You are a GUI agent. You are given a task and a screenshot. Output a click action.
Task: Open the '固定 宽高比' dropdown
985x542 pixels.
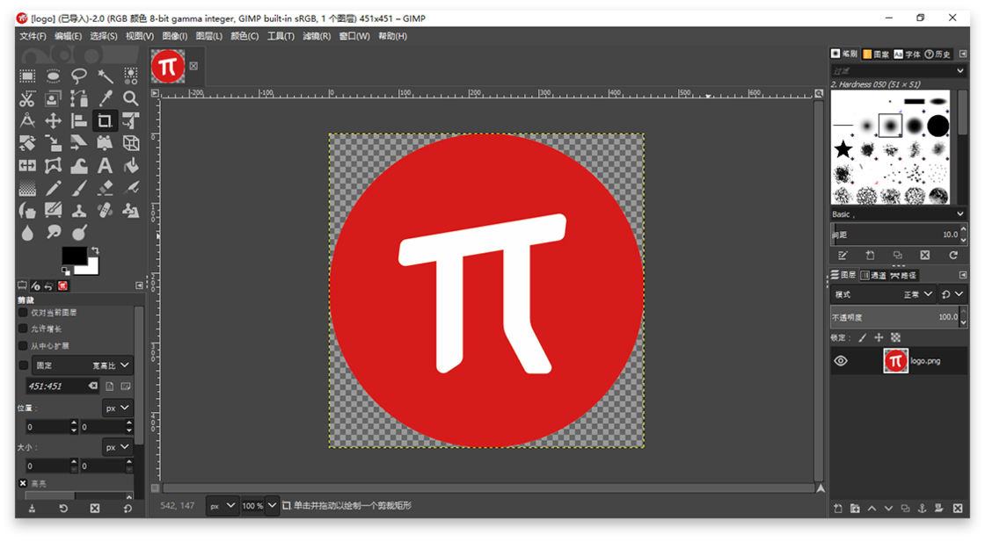pyautogui.click(x=83, y=365)
